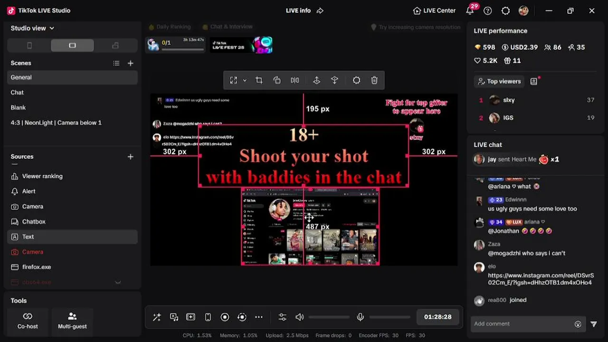Open the mobile phone preview tool
The width and height of the screenshot is (608, 342).
(x=208, y=317)
